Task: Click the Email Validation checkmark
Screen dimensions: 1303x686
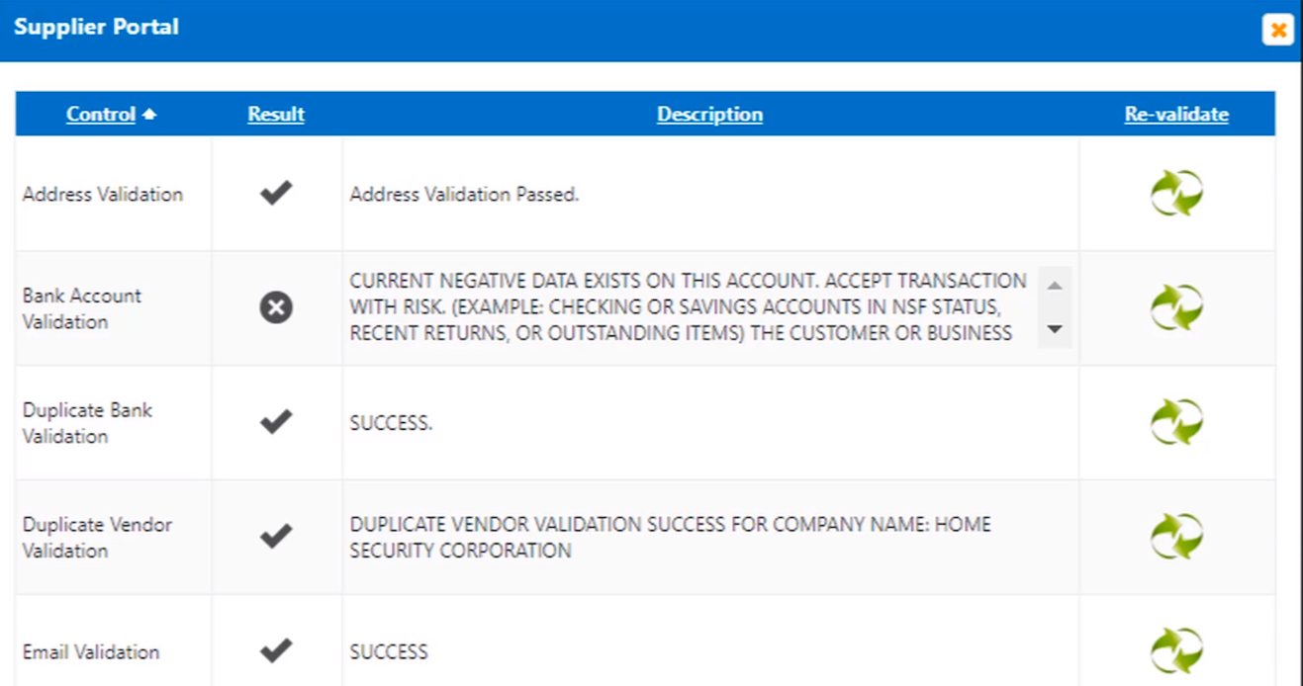Action: tap(276, 650)
